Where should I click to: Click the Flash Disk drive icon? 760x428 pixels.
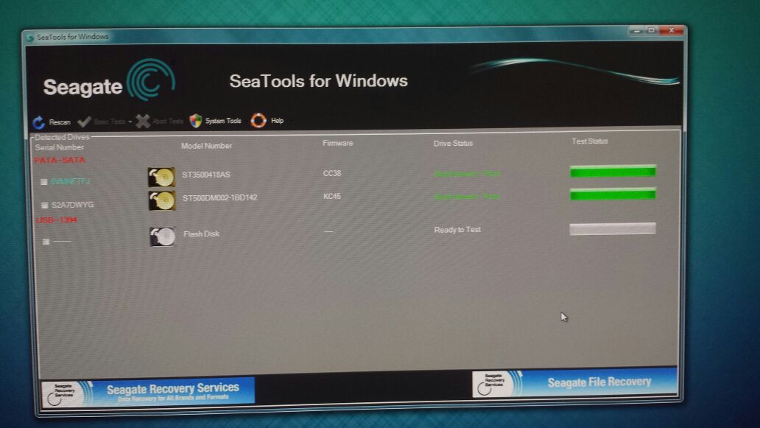pyautogui.click(x=162, y=236)
